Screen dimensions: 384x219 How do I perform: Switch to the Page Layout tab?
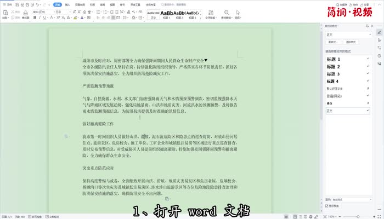80,4
